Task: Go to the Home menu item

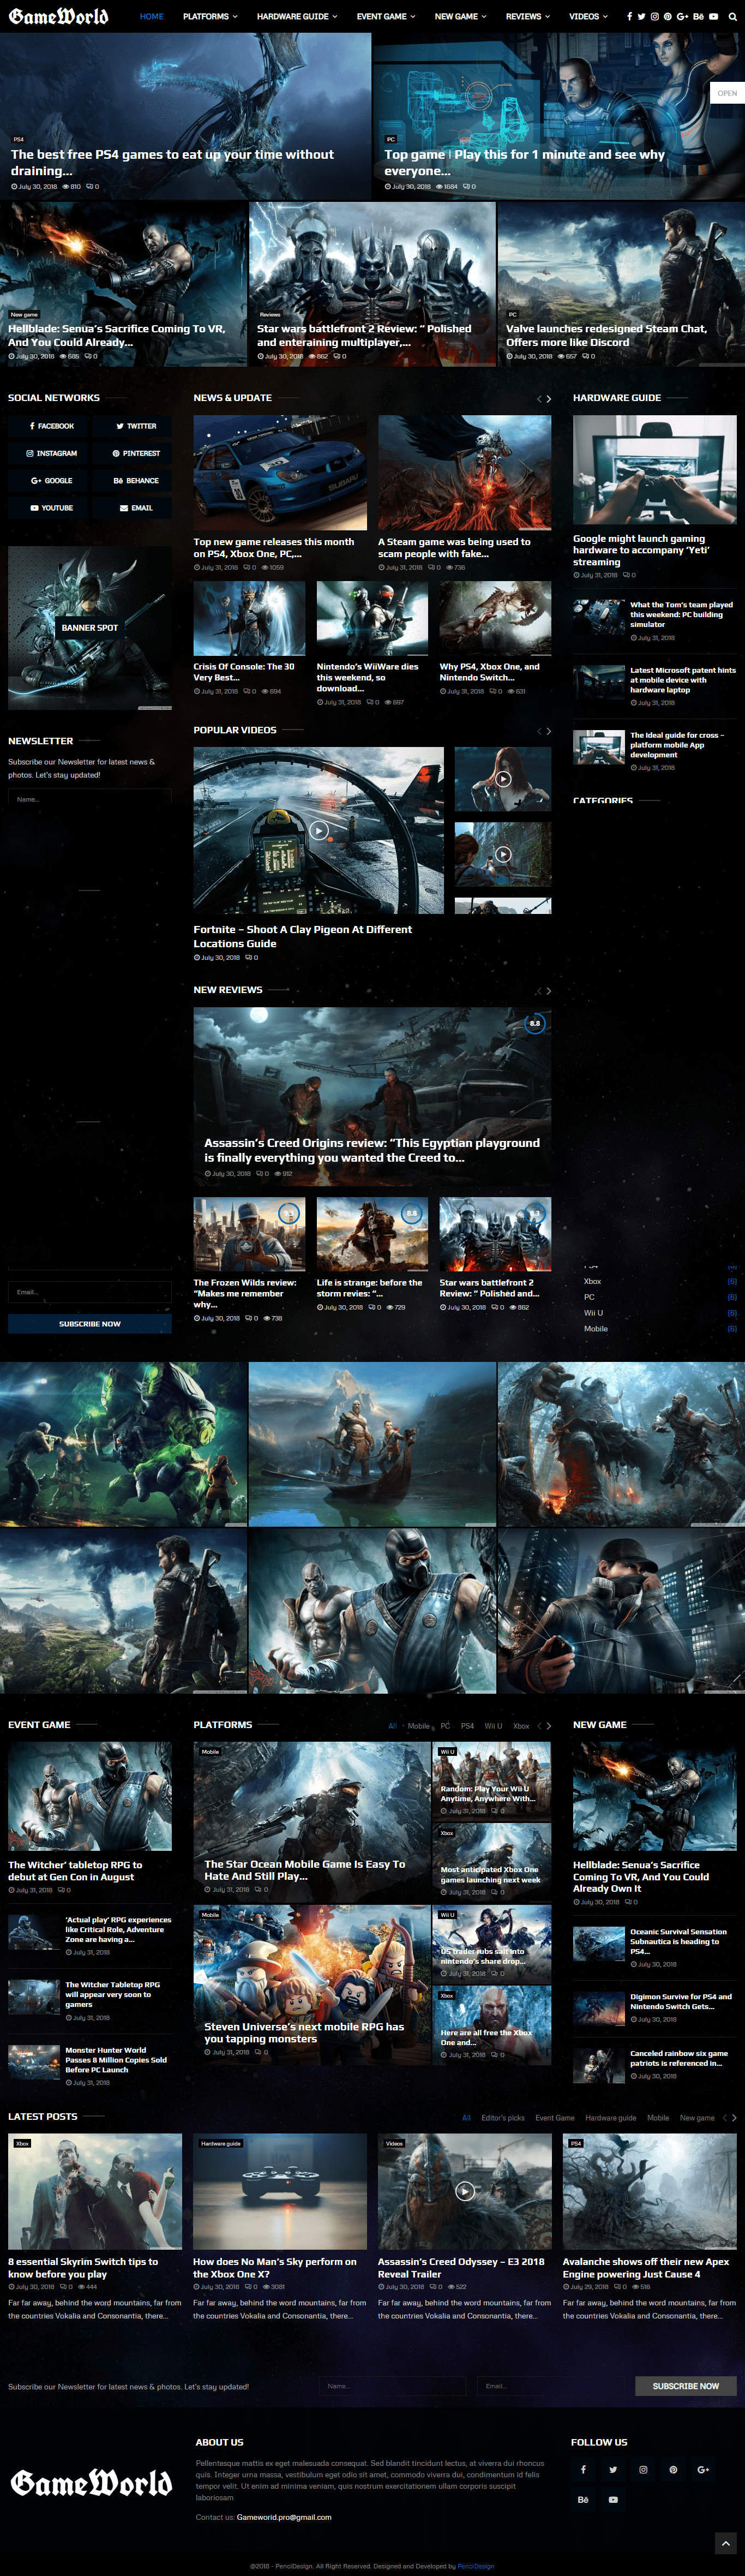Action: click(x=152, y=16)
